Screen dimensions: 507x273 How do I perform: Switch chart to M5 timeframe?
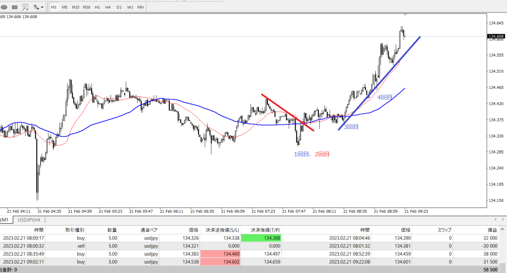pos(64,7)
